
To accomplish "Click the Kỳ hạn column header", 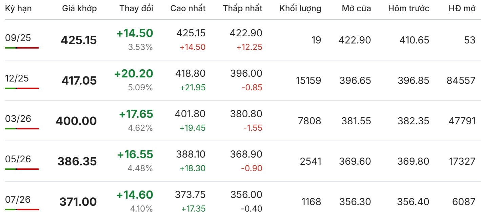I will (18, 8).
